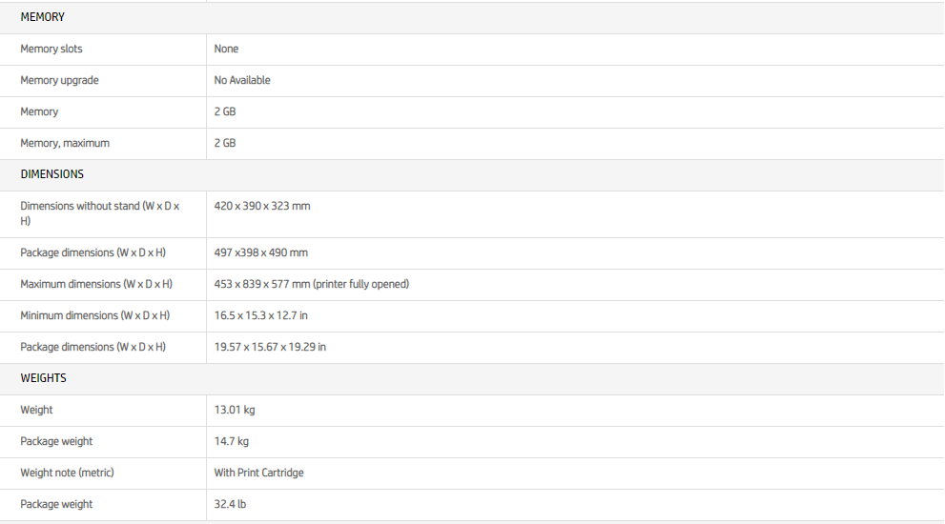Click the DIMENSIONS section header

[51, 174]
